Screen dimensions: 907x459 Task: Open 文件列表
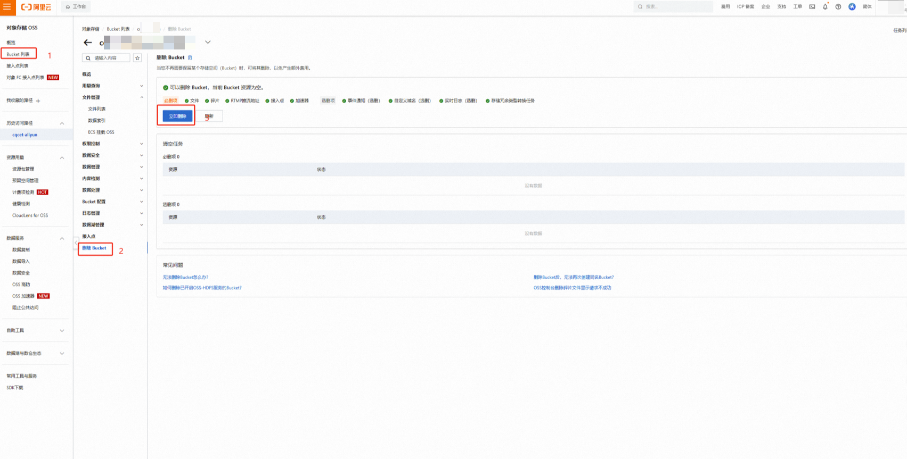(x=97, y=109)
